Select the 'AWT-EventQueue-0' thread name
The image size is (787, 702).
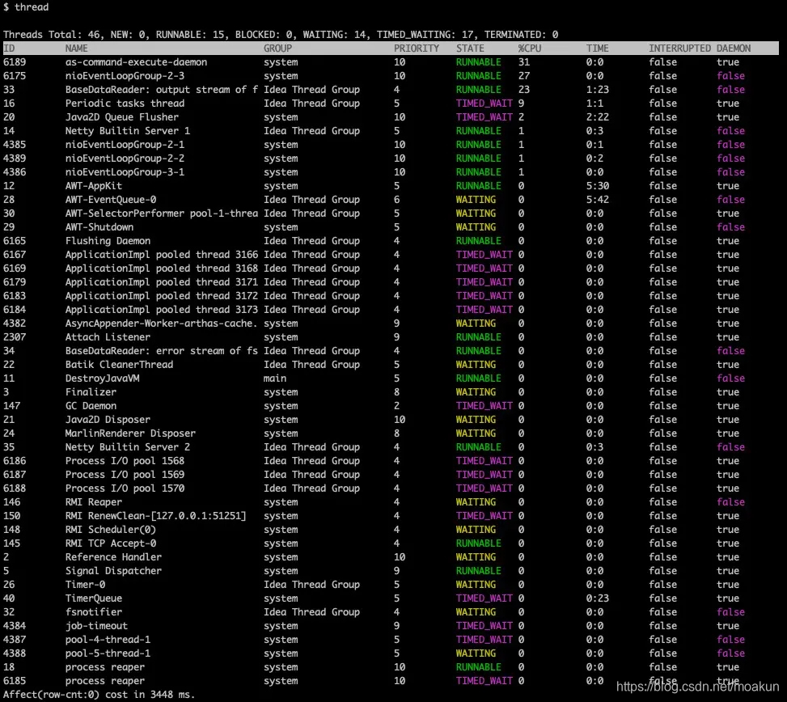[x=111, y=200]
